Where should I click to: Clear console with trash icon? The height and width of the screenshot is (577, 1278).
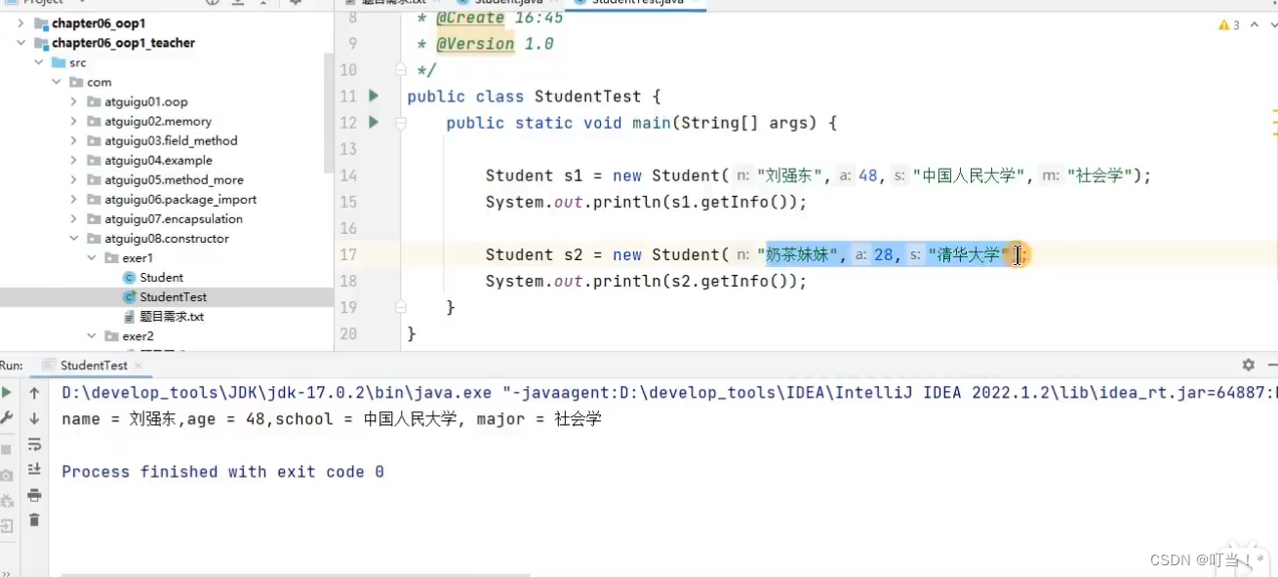pyautogui.click(x=34, y=520)
